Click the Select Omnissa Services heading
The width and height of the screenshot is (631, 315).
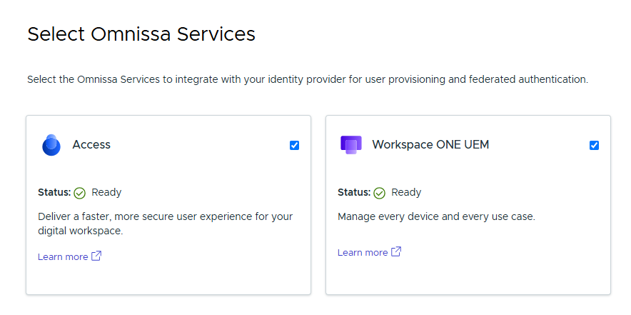141,34
